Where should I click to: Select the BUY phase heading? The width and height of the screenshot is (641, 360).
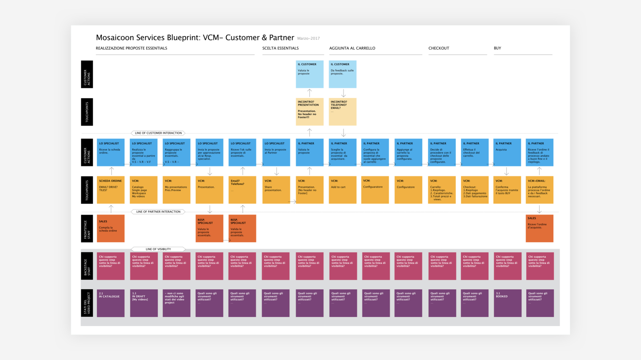click(497, 48)
